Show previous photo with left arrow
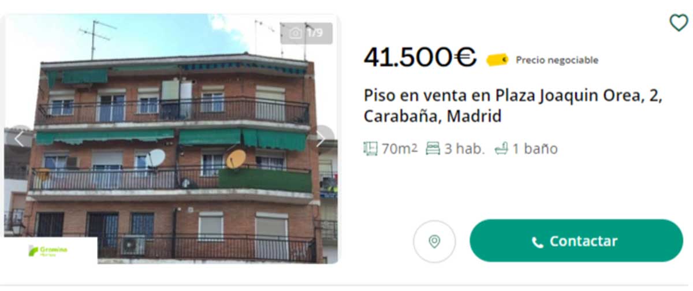693x291 pixels. (x=19, y=139)
